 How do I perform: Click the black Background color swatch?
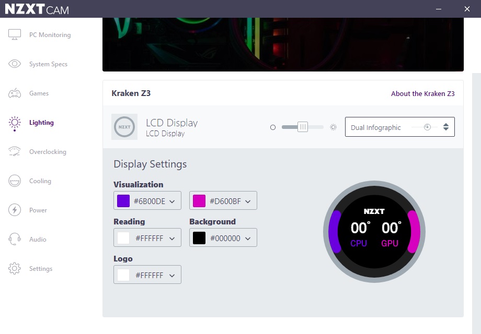tap(199, 238)
